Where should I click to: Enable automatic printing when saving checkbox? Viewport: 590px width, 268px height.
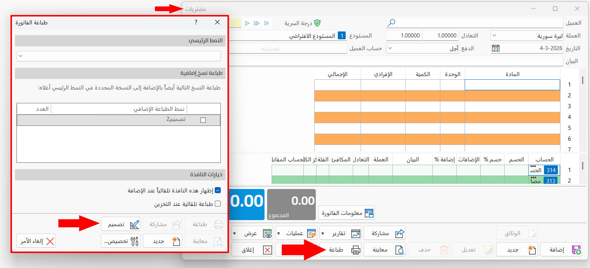(218, 204)
